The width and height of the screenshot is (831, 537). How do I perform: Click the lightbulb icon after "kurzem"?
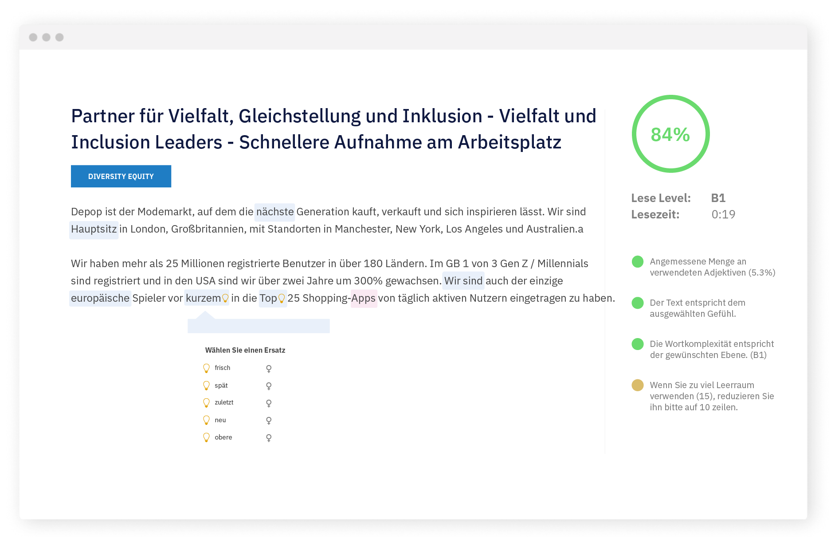[225, 298]
